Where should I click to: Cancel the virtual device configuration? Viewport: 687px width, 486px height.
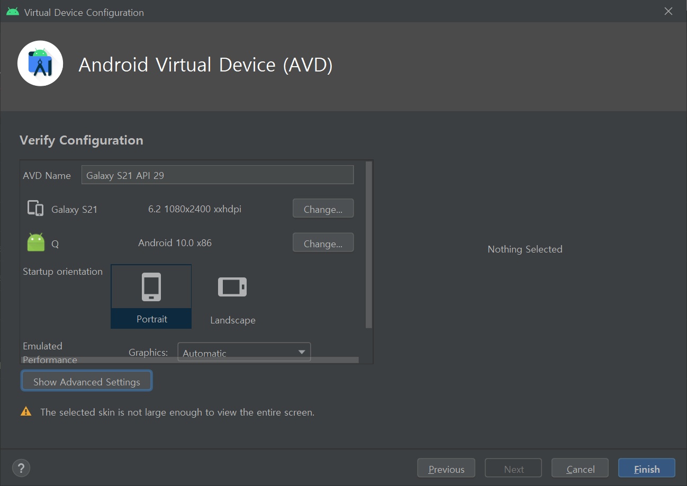pyautogui.click(x=580, y=469)
